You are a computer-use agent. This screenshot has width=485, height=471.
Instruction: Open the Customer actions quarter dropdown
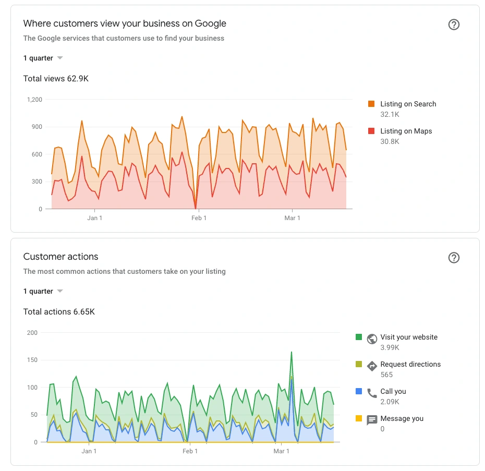[43, 291]
